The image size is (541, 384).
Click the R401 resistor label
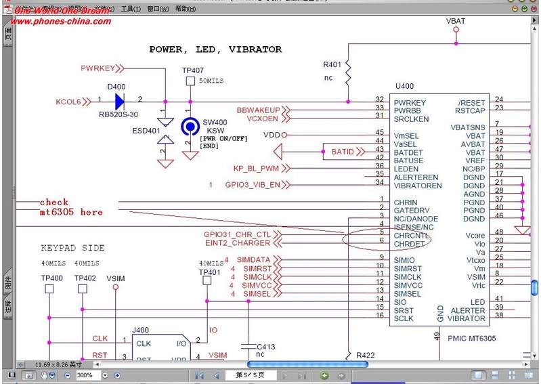(x=332, y=64)
